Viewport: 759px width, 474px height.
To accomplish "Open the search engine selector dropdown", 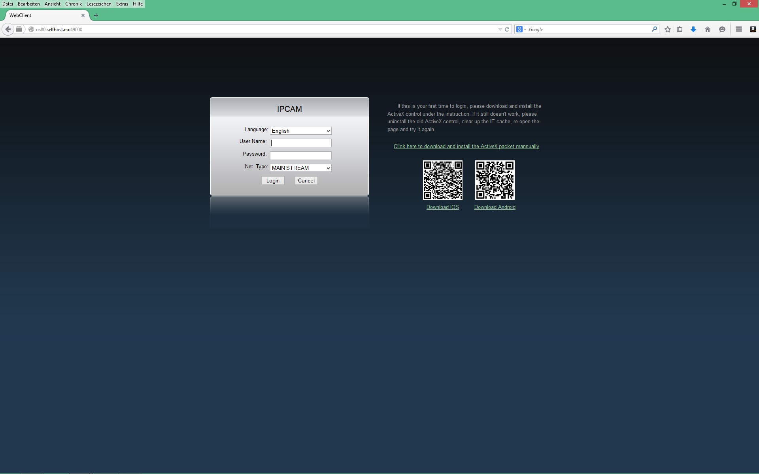I will coord(521,29).
